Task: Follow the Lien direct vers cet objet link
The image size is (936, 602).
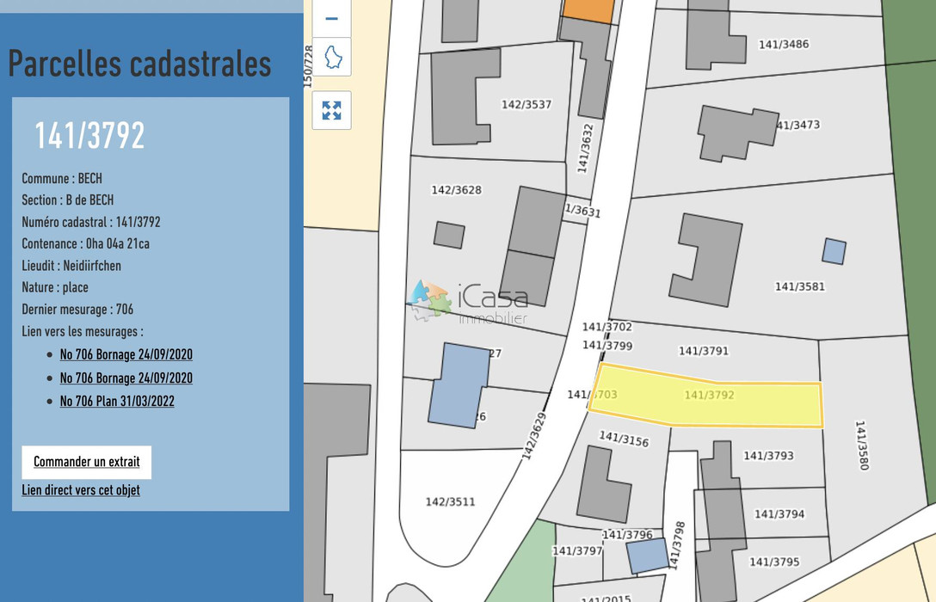Action: [x=81, y=490]
